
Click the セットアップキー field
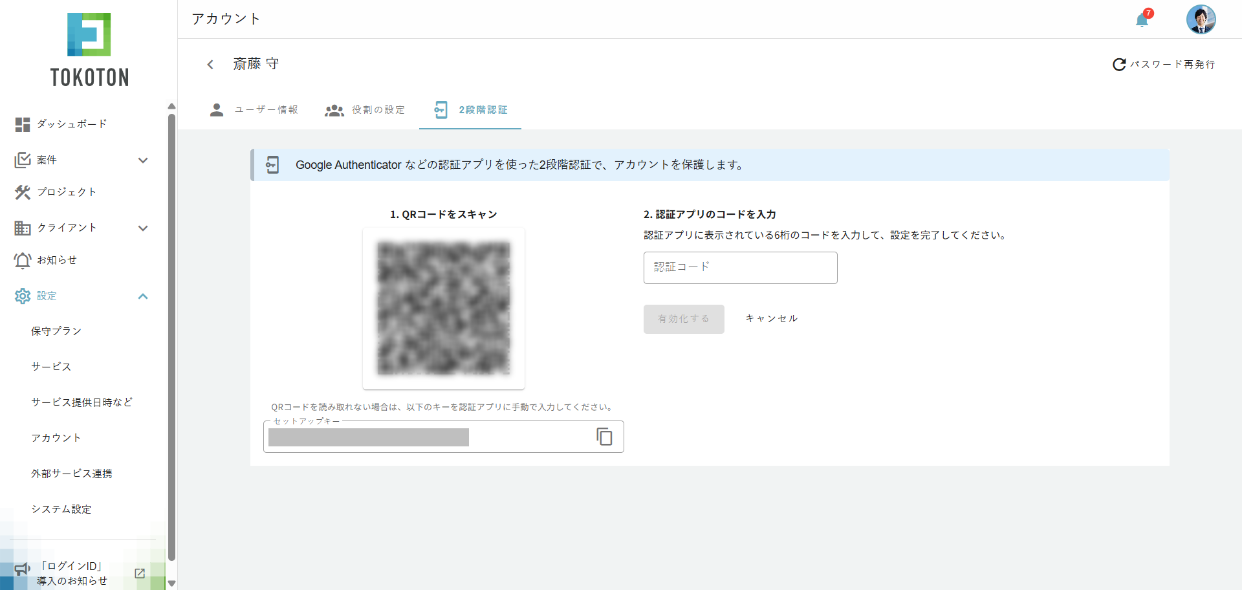[444, 437]
